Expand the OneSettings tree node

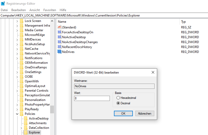(17, 72)
